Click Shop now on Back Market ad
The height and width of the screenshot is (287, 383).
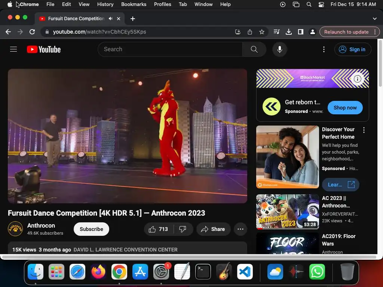coord(345,108)
